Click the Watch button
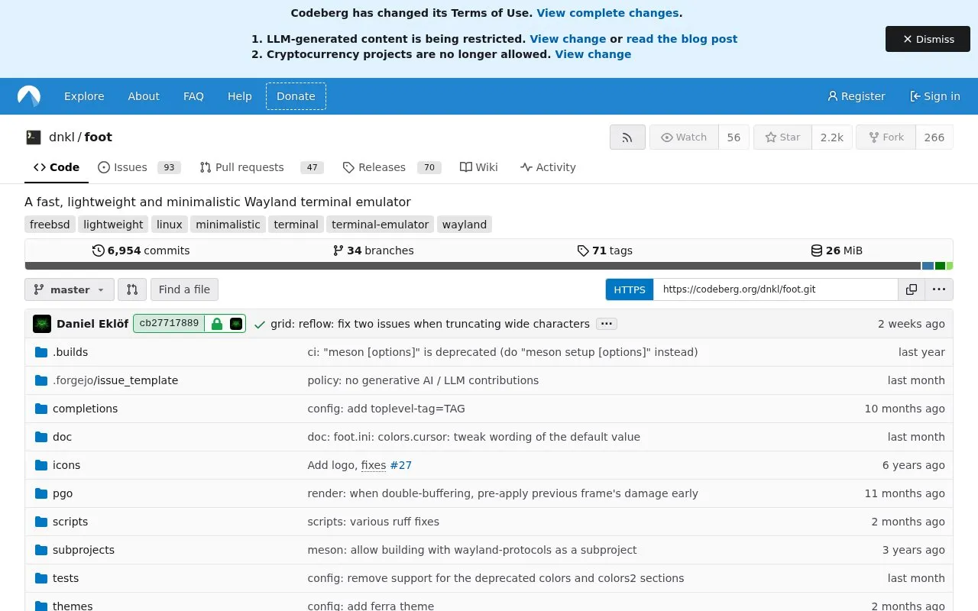This screenshot has height=611, width=978. pos(684,137)
